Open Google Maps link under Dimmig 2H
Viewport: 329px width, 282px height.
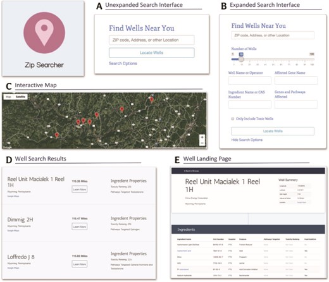[x=13, y=231]
